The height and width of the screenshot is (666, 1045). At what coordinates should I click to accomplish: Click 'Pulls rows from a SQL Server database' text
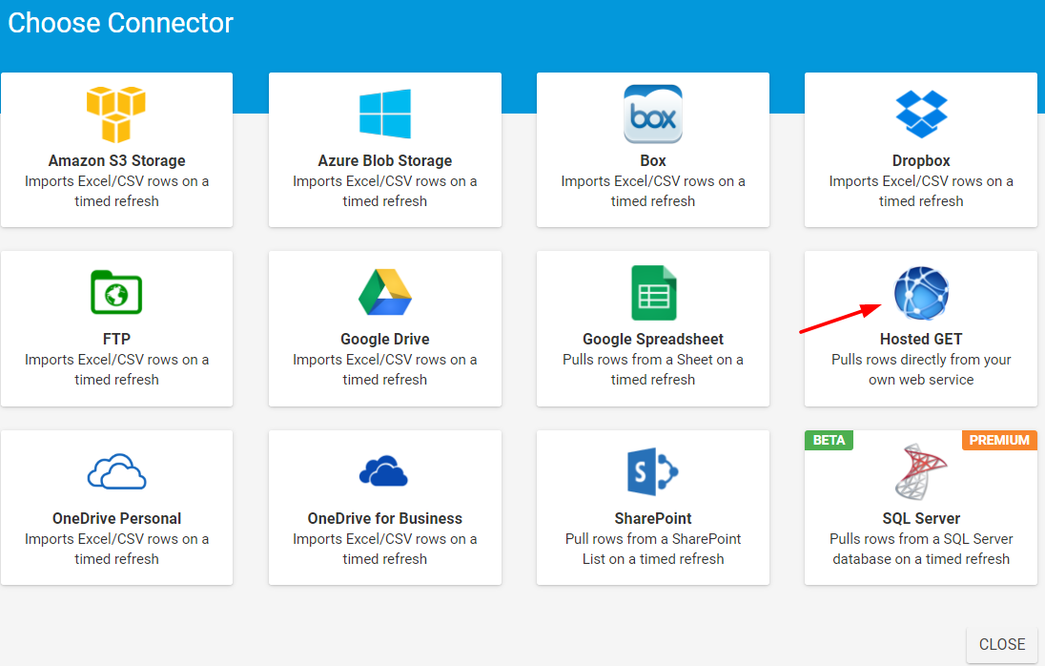click(x=921, y=549)
